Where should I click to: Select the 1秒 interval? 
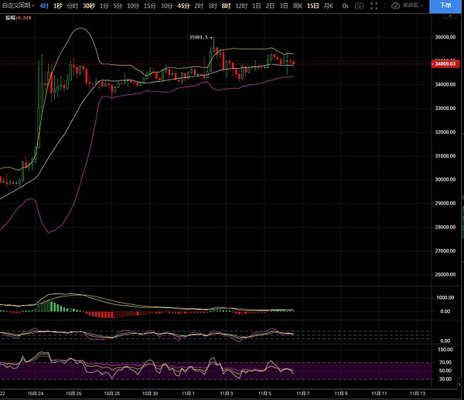[57, 5]
